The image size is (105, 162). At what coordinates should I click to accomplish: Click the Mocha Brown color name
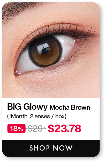point(70,107)
